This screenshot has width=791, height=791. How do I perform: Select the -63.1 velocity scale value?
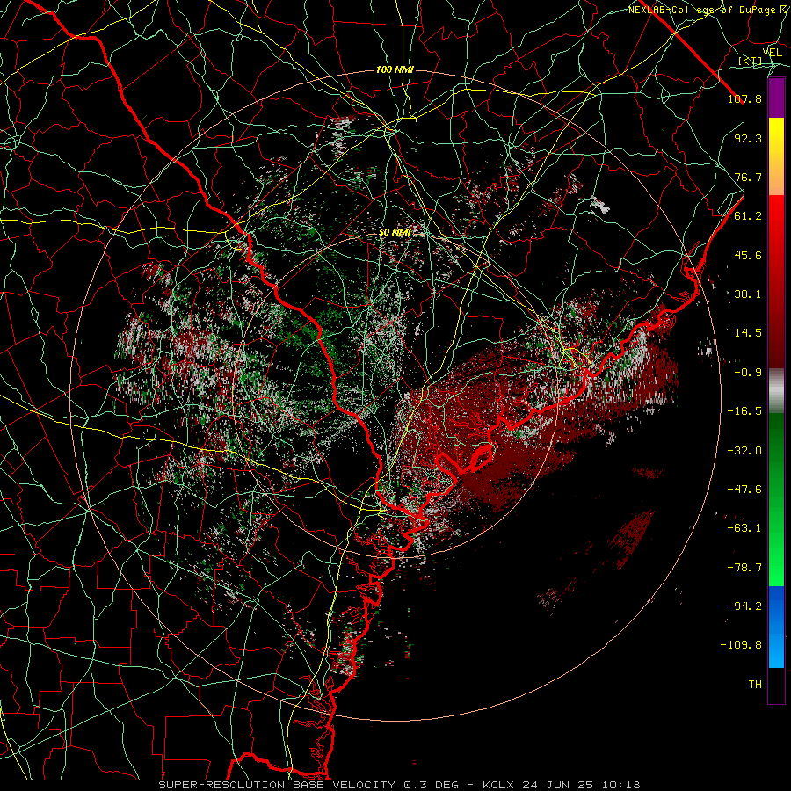coord(744,528)
